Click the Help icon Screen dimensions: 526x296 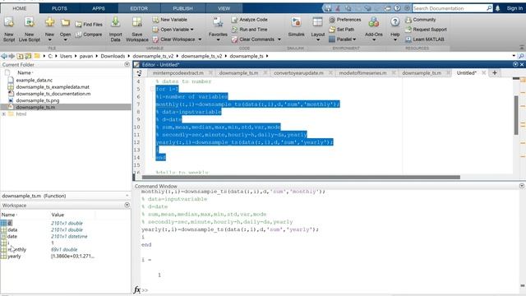coord(394,22)
